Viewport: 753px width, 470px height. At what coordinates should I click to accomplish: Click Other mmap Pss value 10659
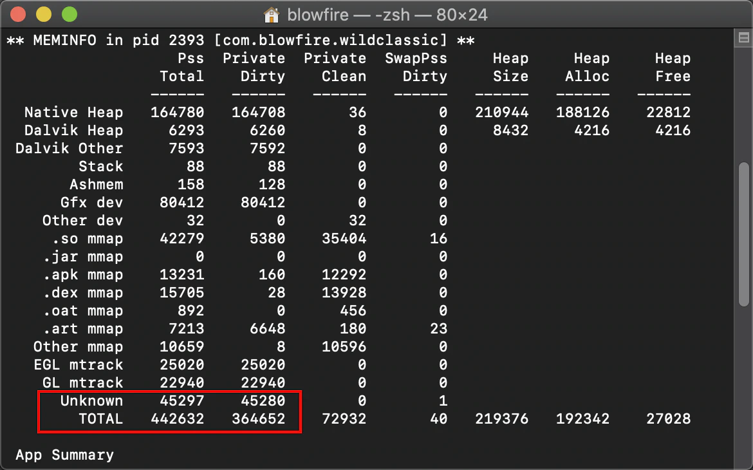(182, 346)
